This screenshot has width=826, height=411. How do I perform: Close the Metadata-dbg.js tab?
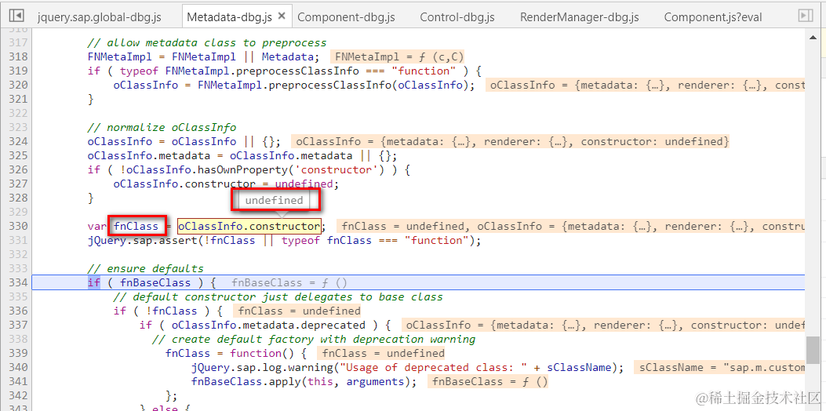[282, 16]
